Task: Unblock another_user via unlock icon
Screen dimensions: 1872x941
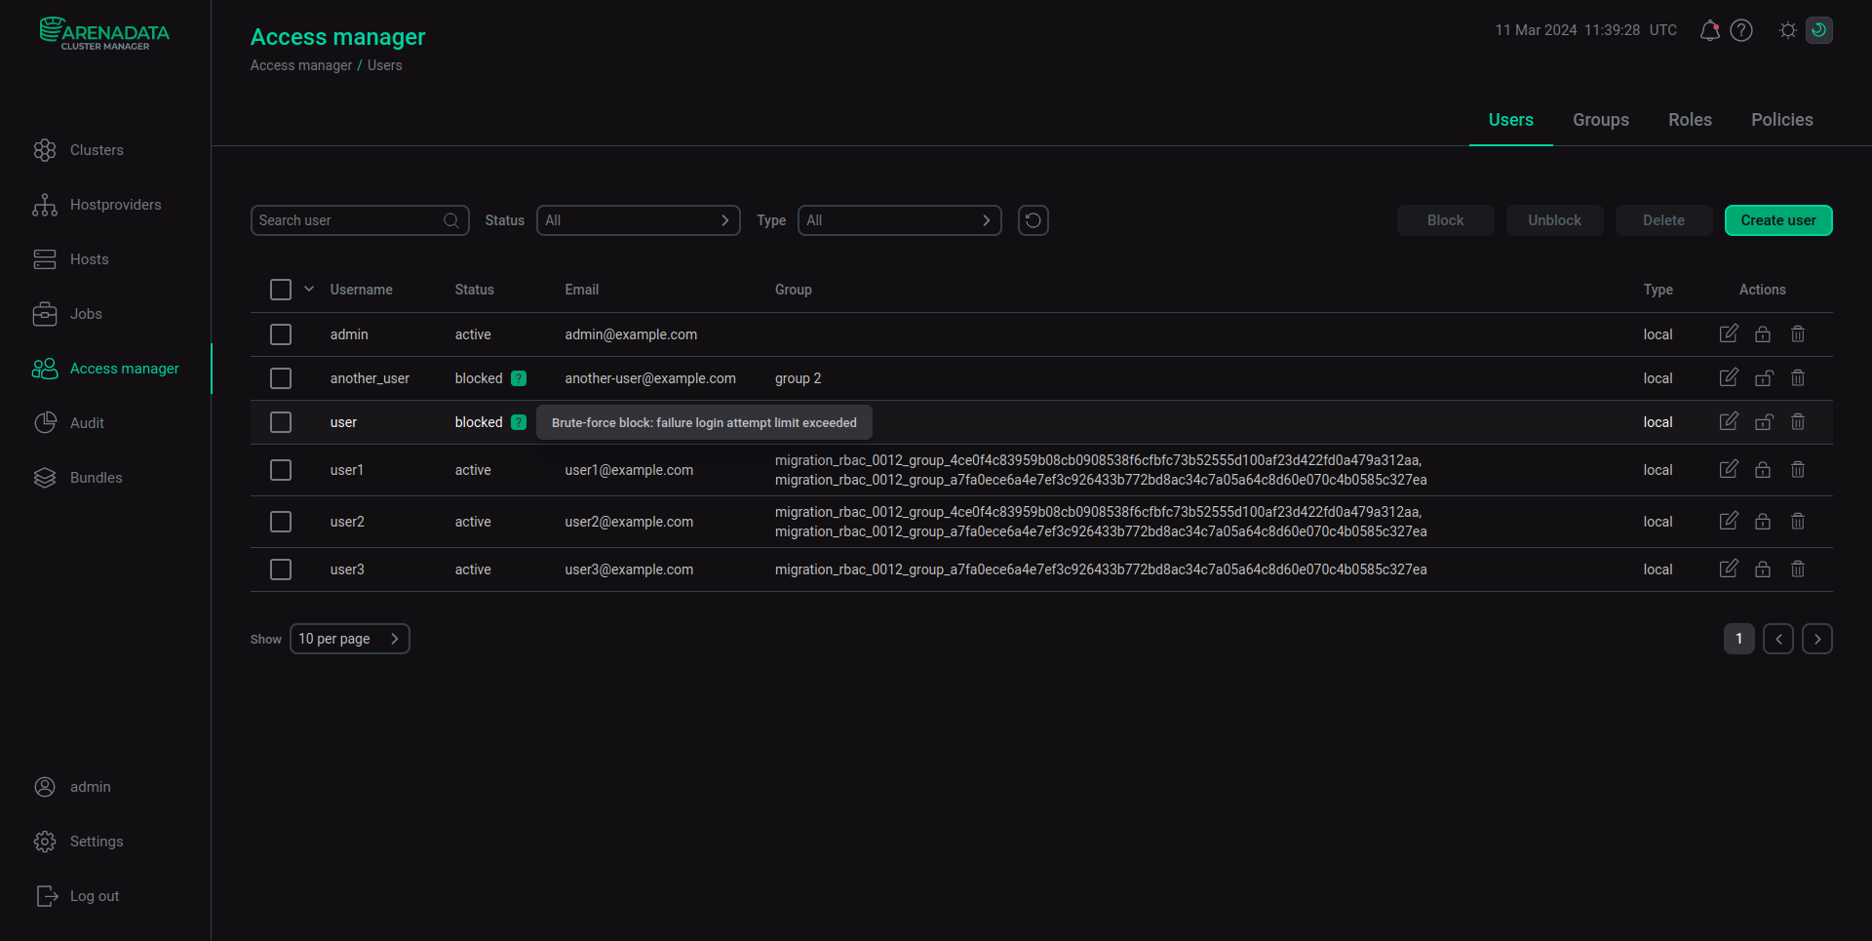Action: tap(1764, 378)
